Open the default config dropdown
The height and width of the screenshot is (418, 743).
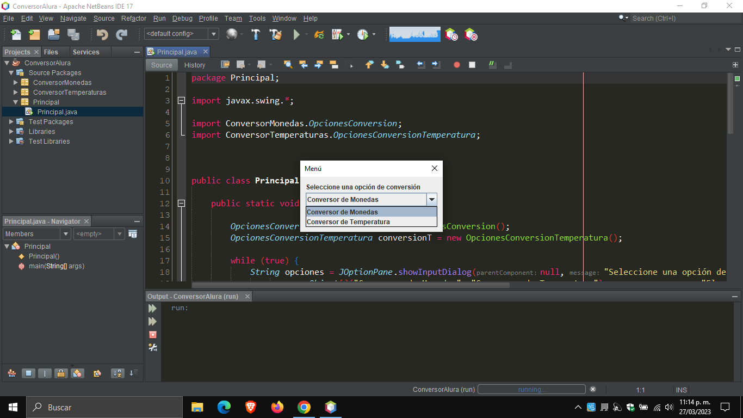182,34
